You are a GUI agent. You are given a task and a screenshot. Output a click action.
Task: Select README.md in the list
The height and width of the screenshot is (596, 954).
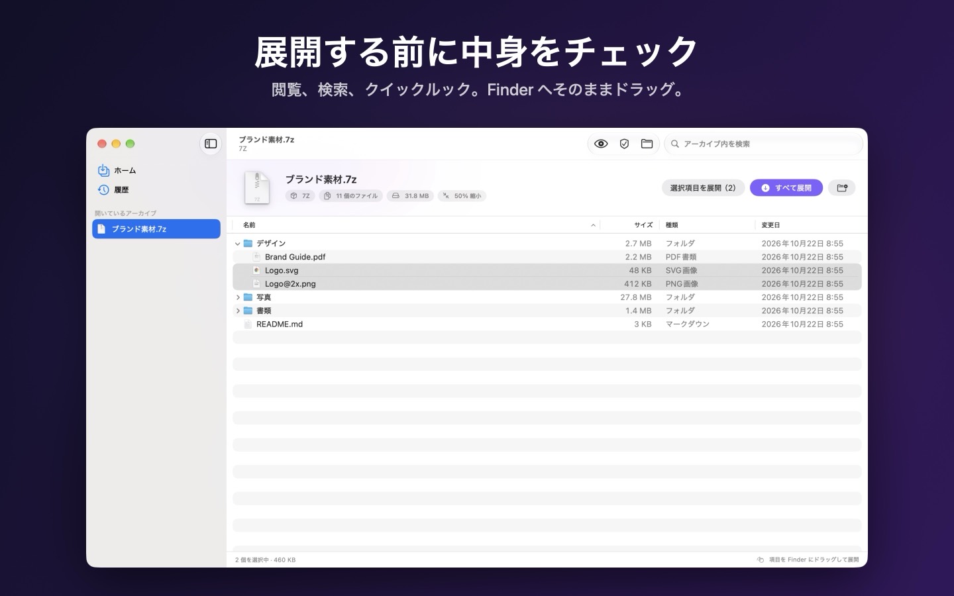pyautogui.click(x=547, y=324)
